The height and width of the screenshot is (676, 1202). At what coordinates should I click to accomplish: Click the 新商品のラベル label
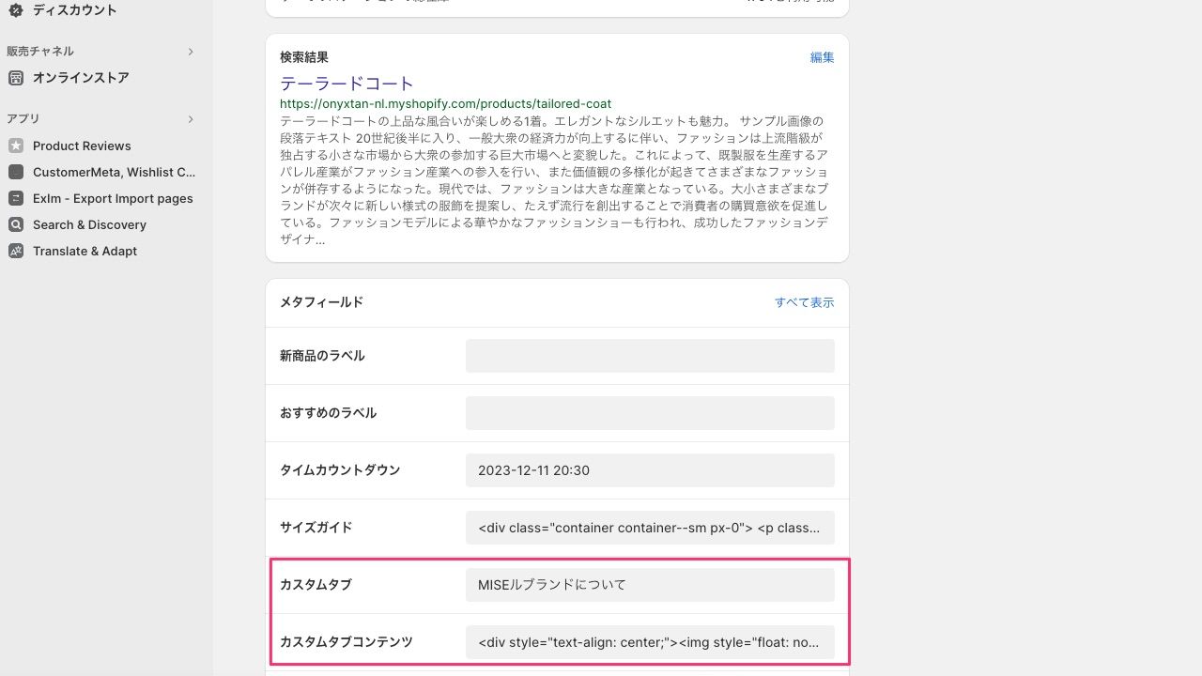click(322, 356)
